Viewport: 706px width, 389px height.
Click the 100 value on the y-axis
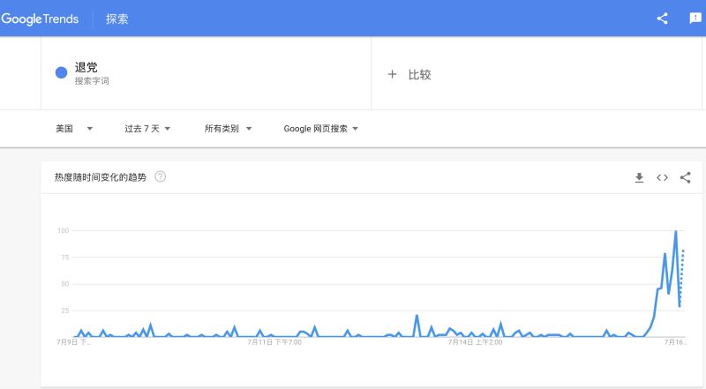[63, 230]
